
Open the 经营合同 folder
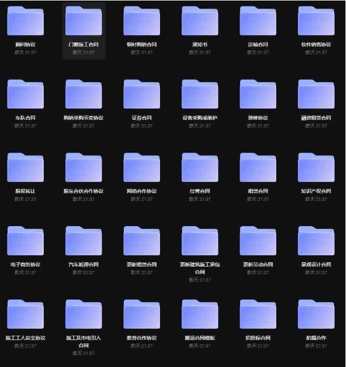pyautogui.click(x=200, y=168)
